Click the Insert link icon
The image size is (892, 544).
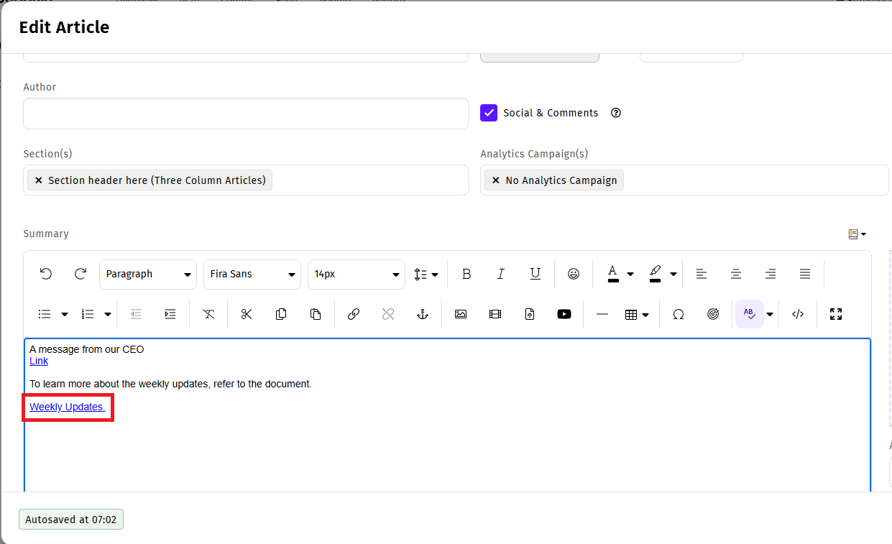coord(354,314)
